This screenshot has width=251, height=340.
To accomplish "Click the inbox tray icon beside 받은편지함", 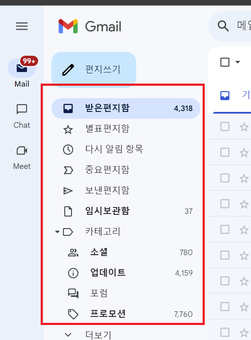I will coord(68,108).
